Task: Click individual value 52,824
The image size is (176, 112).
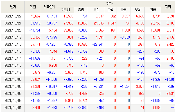Action: point(35,80)
